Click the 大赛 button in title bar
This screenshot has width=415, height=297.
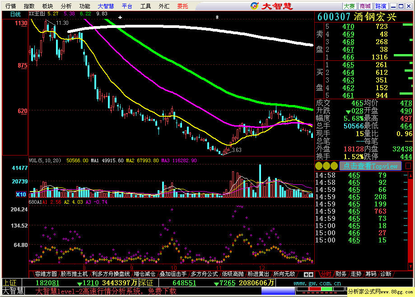tap(350, 6)
